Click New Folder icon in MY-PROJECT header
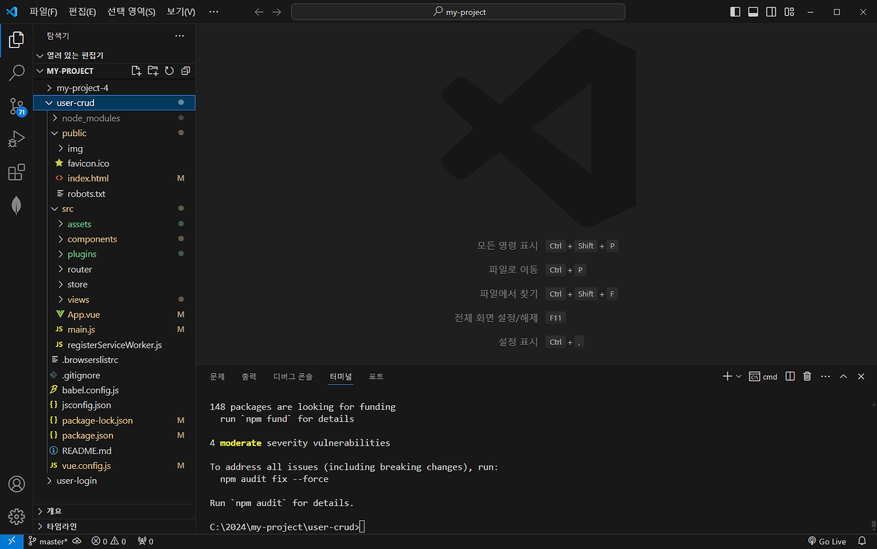 point(153,71)
